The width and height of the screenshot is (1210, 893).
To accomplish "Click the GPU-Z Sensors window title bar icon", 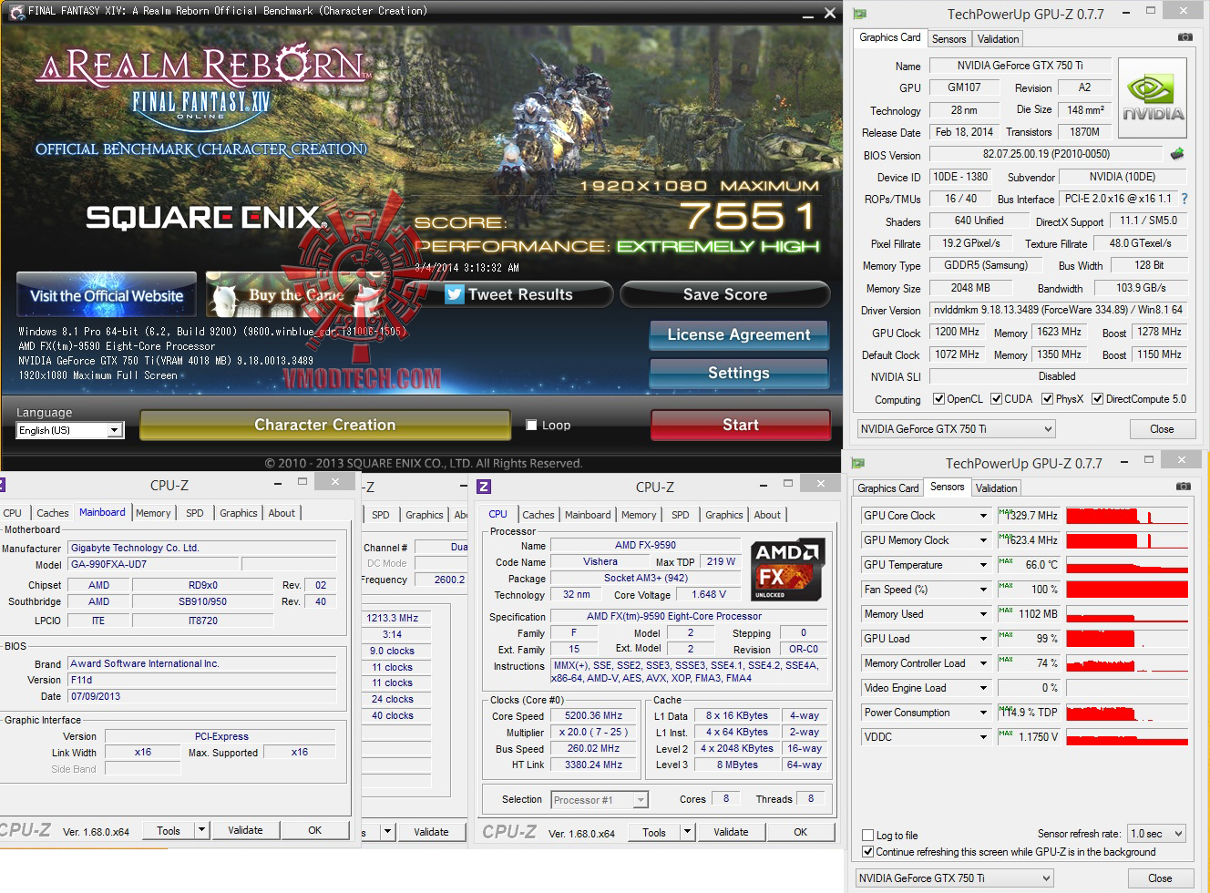I will (x=858, y=464).
